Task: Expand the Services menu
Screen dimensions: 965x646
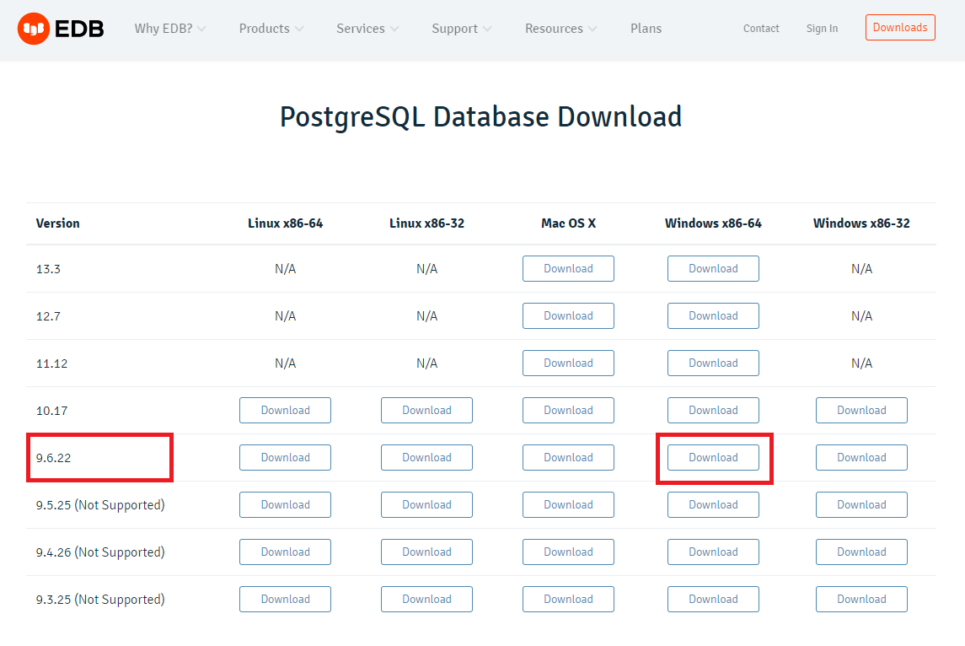Action: [x=367, y=29]
